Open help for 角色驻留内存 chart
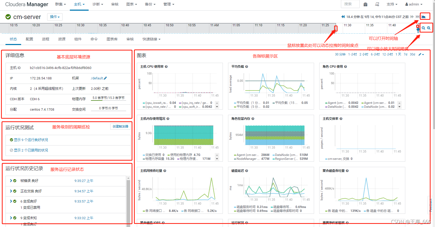The width and height of the screenshot is (435, 227). point(253,119)
